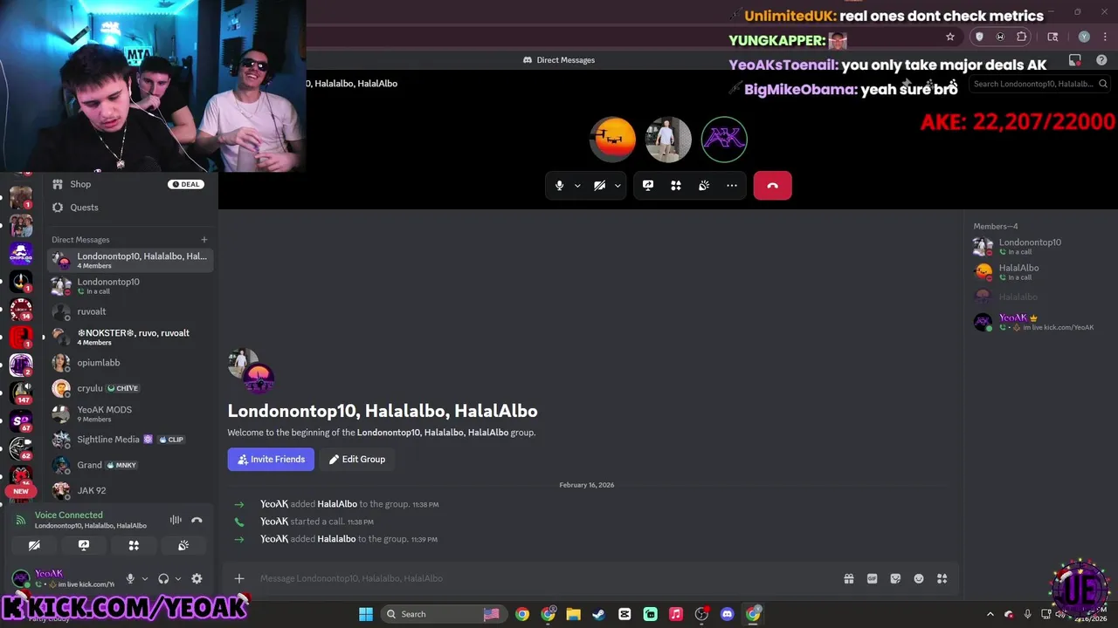Click YeoAK purple avatar in call
This screenshot has height=628, width=1118.
click(x=724, y=140)
